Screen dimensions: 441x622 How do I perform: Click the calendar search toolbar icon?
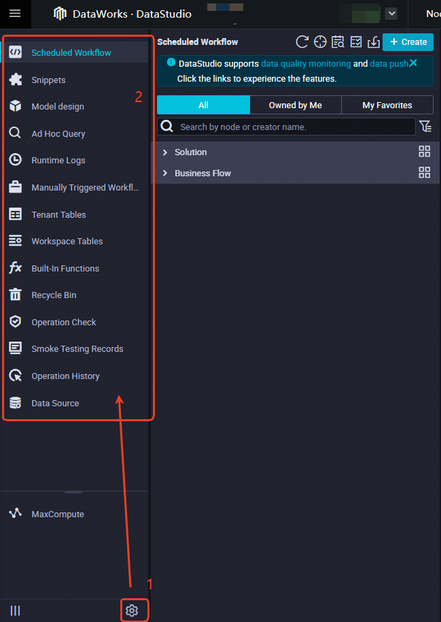[338, 42]
